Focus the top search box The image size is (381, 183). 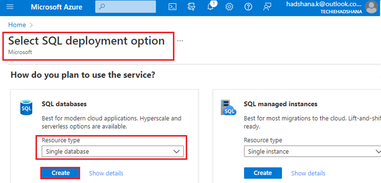126,7
